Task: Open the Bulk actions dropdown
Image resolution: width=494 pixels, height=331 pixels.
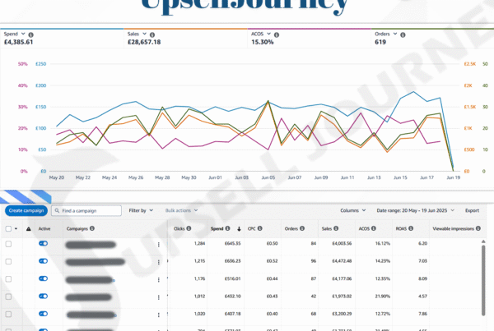Action: point(181,210)
